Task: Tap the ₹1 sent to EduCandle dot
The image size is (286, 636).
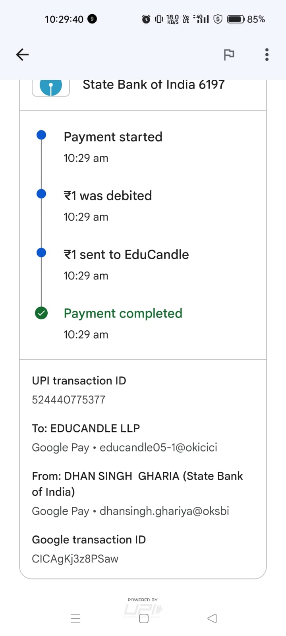Action: point(41,253)
